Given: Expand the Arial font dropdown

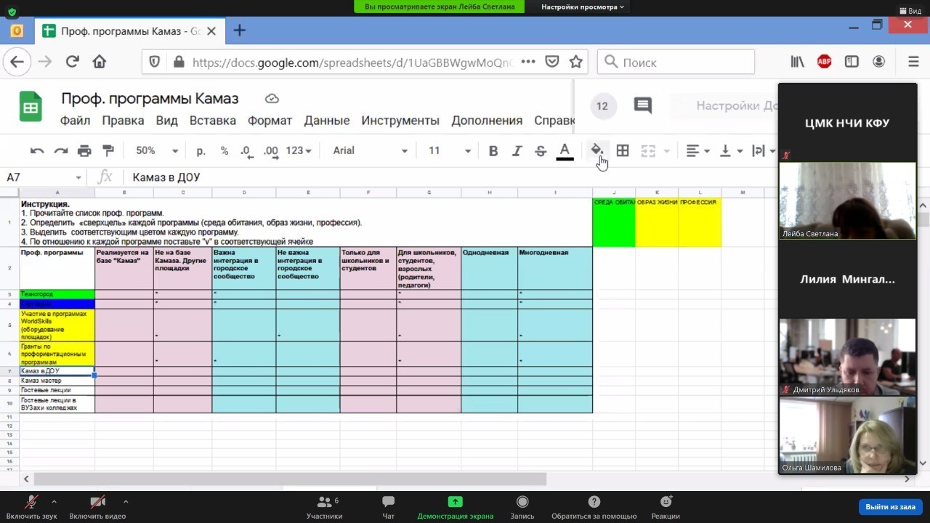Looking at the screenshot, I should [370, 151].
